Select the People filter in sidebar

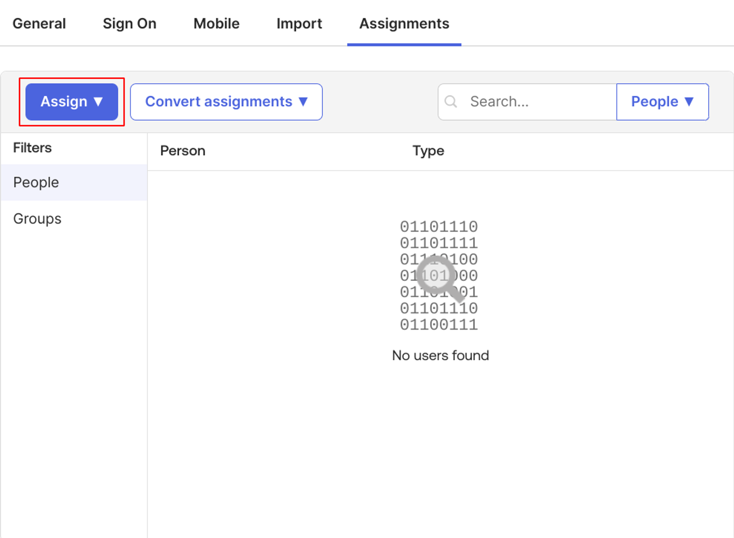click(x=36, y=183)
